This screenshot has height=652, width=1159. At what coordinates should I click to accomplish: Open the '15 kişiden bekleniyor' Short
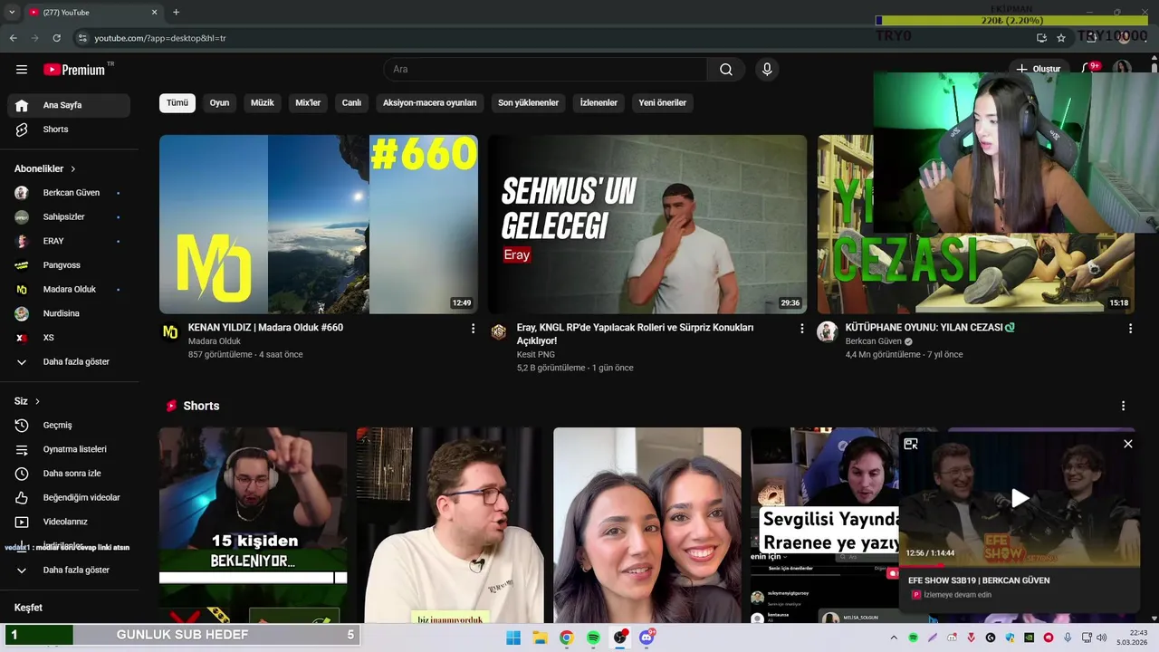(x=253, y=525)
